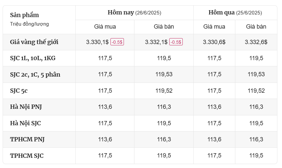Select the TPHCM SJC row label
The width and height of the screenshot is (282, 168).
(x=27, y=156)
